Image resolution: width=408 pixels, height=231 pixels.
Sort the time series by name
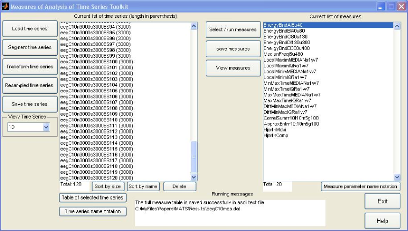pyautogui.click(x=143, y=186)
